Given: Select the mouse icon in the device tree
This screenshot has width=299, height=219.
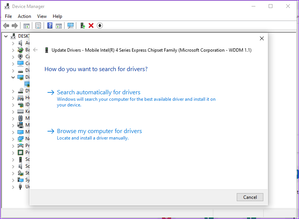Looking at the screenshot, I should [20, 118].
